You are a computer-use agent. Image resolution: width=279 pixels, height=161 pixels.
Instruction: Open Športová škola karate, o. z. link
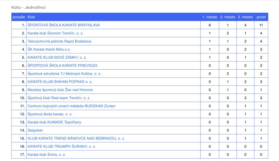tap(50, 114)
